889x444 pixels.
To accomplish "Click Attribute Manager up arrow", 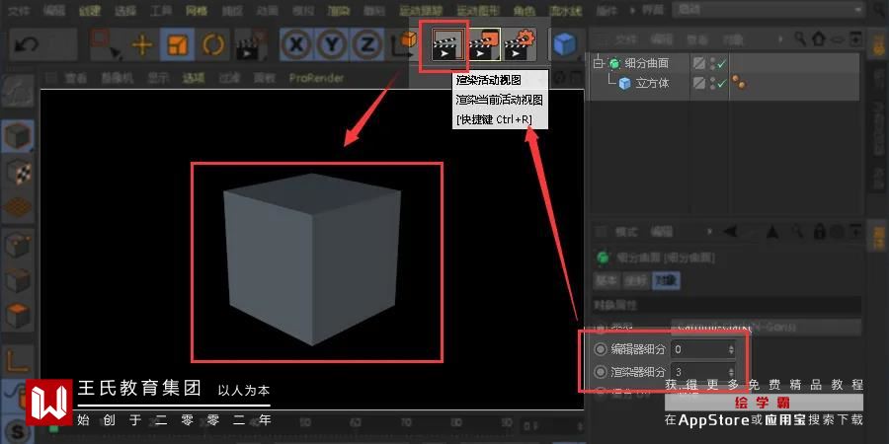I will pos(772,231).
